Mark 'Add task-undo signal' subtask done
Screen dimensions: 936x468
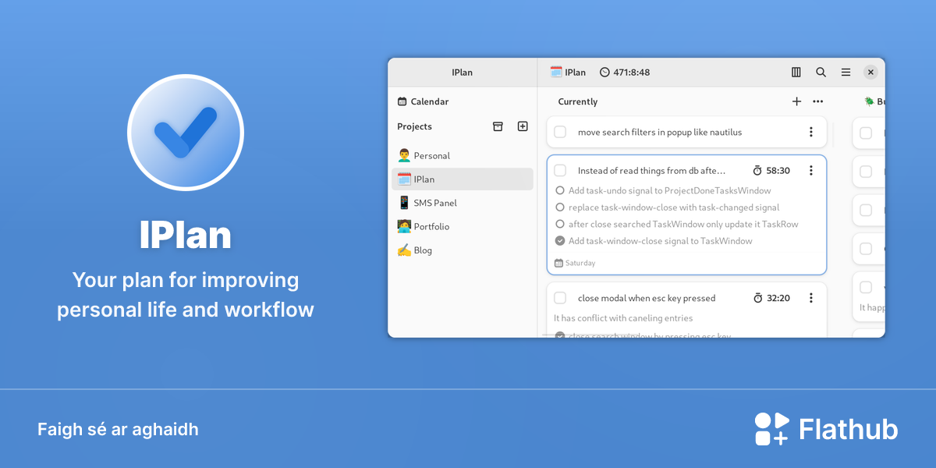560,190
